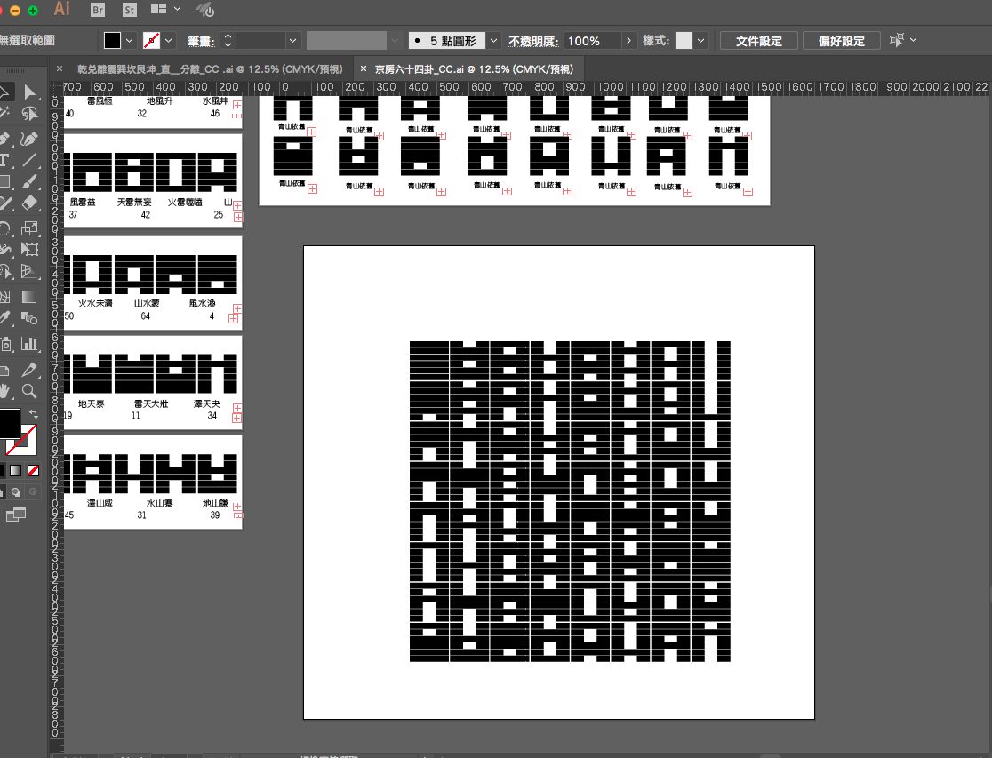Choose the Lasso tool
992x758 pixels.
29,114
